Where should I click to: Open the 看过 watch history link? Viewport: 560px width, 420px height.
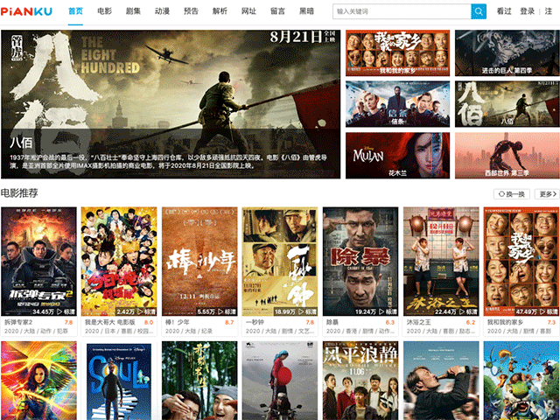tap(504, 11)
